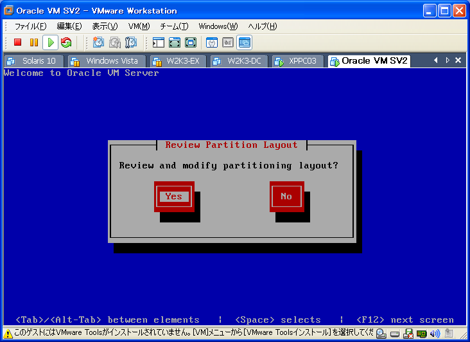Viewport: 470px width, 342px height.
Task: Switch to the Solaris 10 tab
Action: 34,61
